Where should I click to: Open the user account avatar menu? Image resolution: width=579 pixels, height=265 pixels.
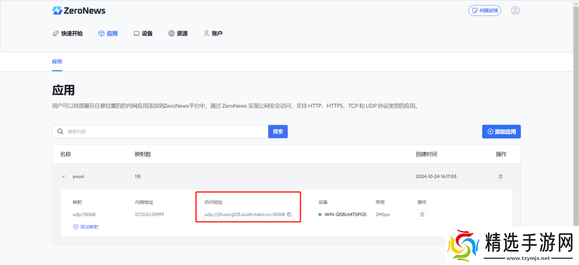click(x=515, y=11)
